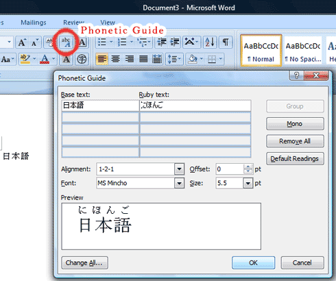Open the Size dropdown showing 5.5
This screenshot has height=281, width=336.
coord(248,183)
